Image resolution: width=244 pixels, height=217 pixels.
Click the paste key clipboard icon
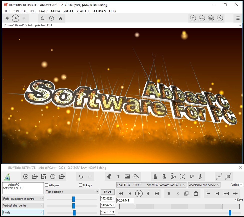pyautogui.click(x=196, y=193)
